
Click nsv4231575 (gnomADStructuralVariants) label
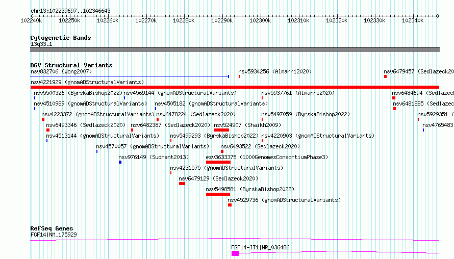[226, 168]
